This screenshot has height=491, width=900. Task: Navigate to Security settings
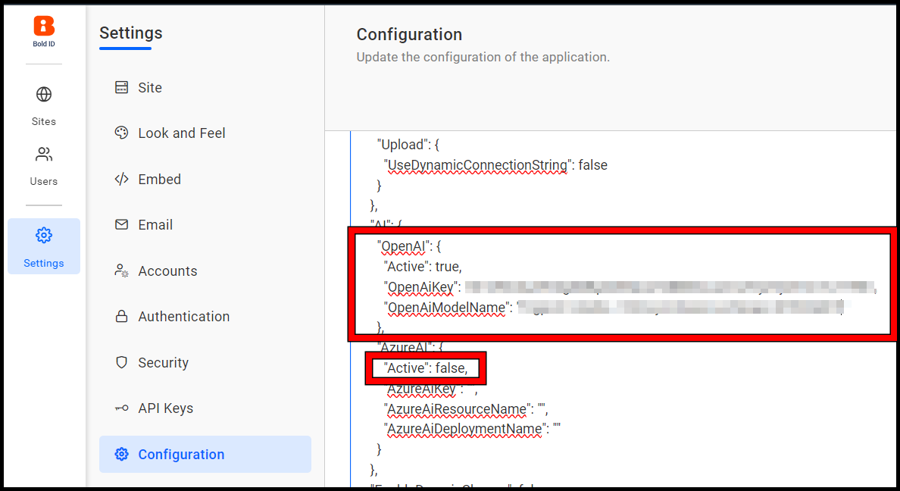(x=164, y=362)
